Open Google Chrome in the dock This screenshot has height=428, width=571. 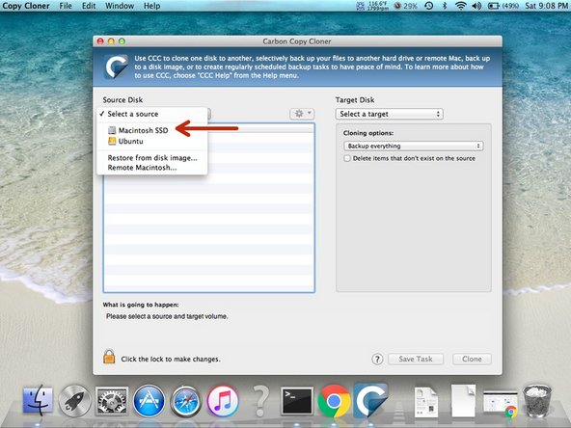click(334, 401)
